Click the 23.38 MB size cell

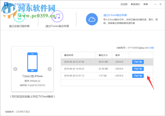coord(103,69)
